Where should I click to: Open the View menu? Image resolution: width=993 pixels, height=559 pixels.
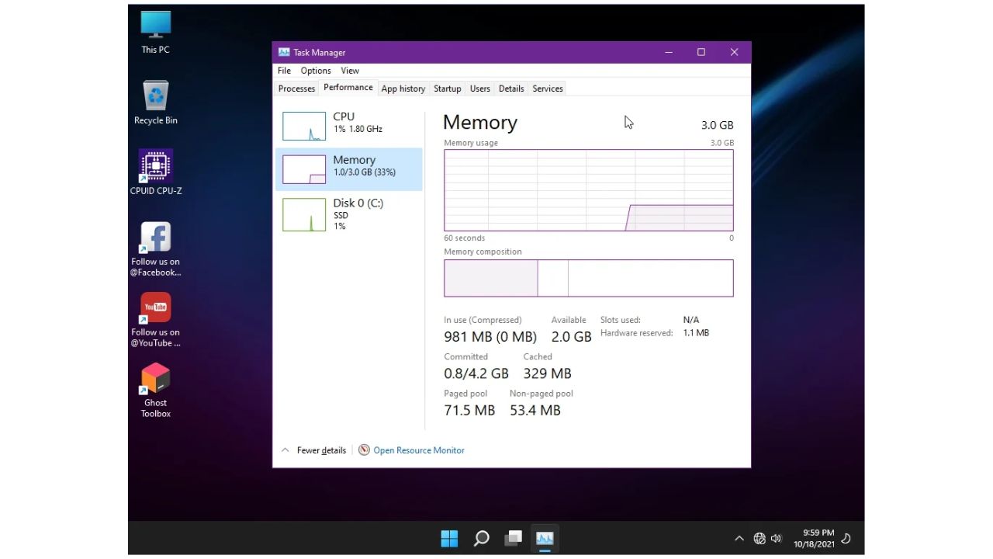[349, 70]
